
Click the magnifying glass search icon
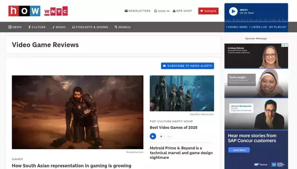point(116,27)
